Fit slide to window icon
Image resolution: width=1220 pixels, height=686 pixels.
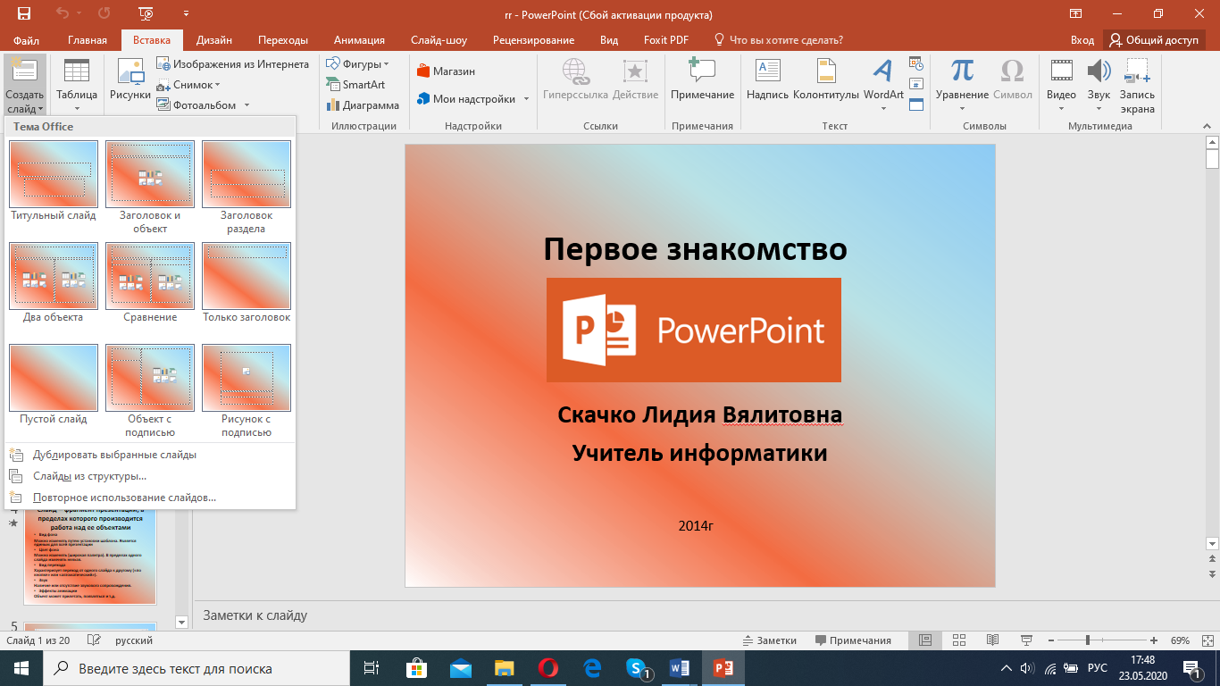(1206, 640)
